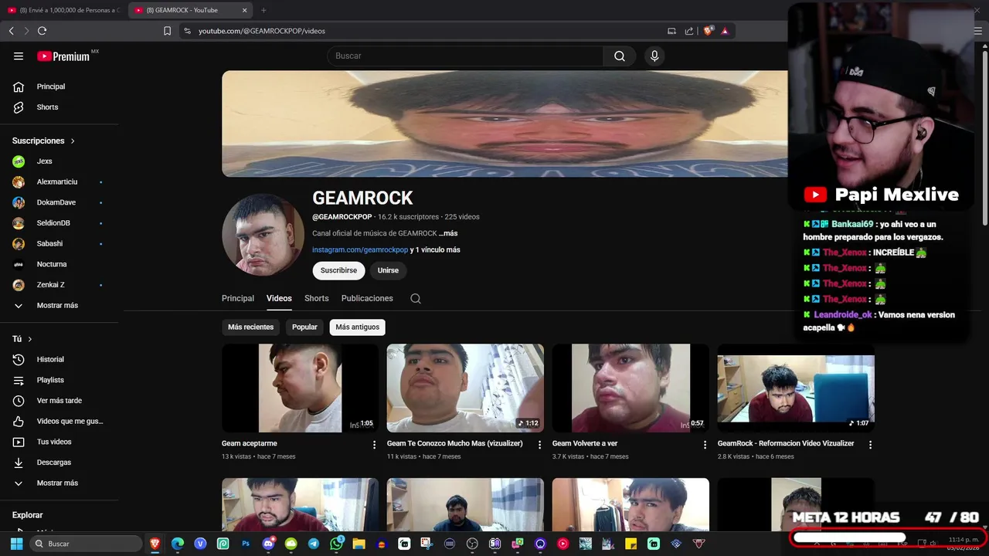Open options for Geam aceptarme video
Image resolution: width=989 pixels, height=556 pixels.
[375, 445]
